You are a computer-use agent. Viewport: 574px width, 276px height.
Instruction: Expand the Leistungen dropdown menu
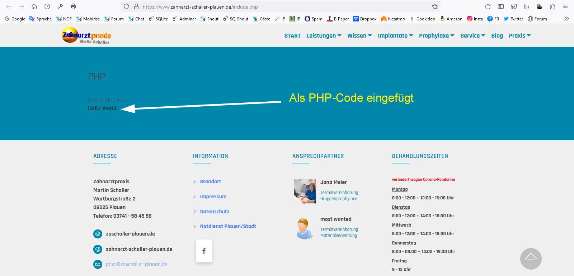pyautogui.click(x=324, y=36)
